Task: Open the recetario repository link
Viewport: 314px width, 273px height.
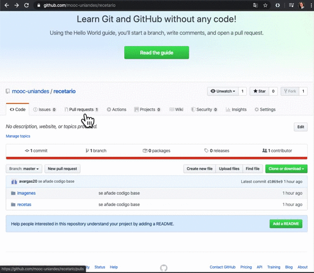Action: click(64, 91)
